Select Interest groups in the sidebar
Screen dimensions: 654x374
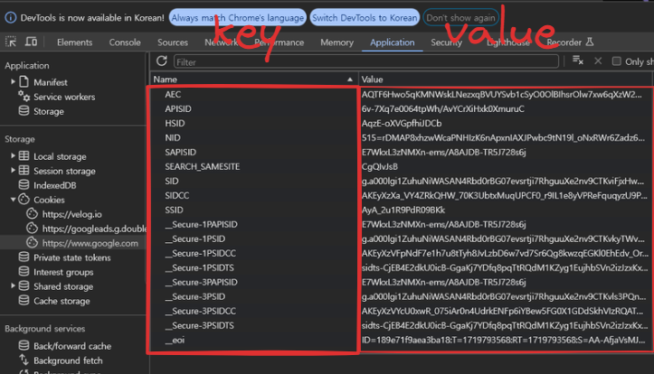click(63, 272)
